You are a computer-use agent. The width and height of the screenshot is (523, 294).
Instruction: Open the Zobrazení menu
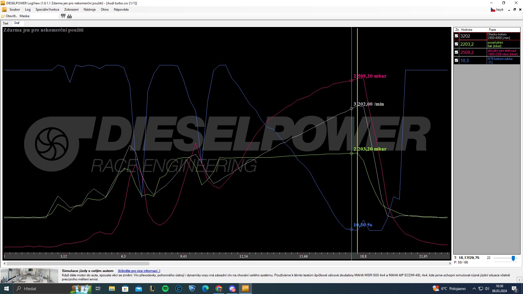71,10
